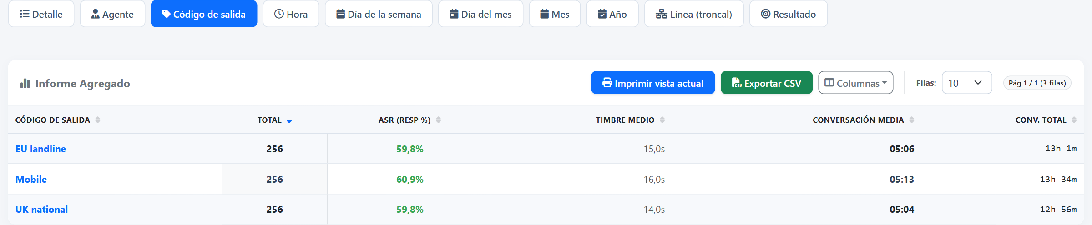
Task: Open the Año tab
Action: click(x=612, y=14)
